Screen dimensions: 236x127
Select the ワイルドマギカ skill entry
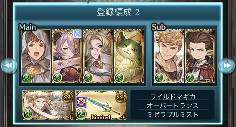[172, 97]
